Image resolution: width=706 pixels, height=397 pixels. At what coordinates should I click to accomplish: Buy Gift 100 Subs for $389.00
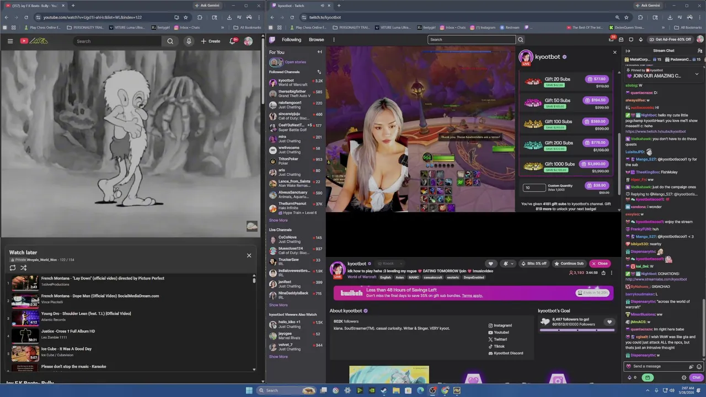[x=597, y=121]
